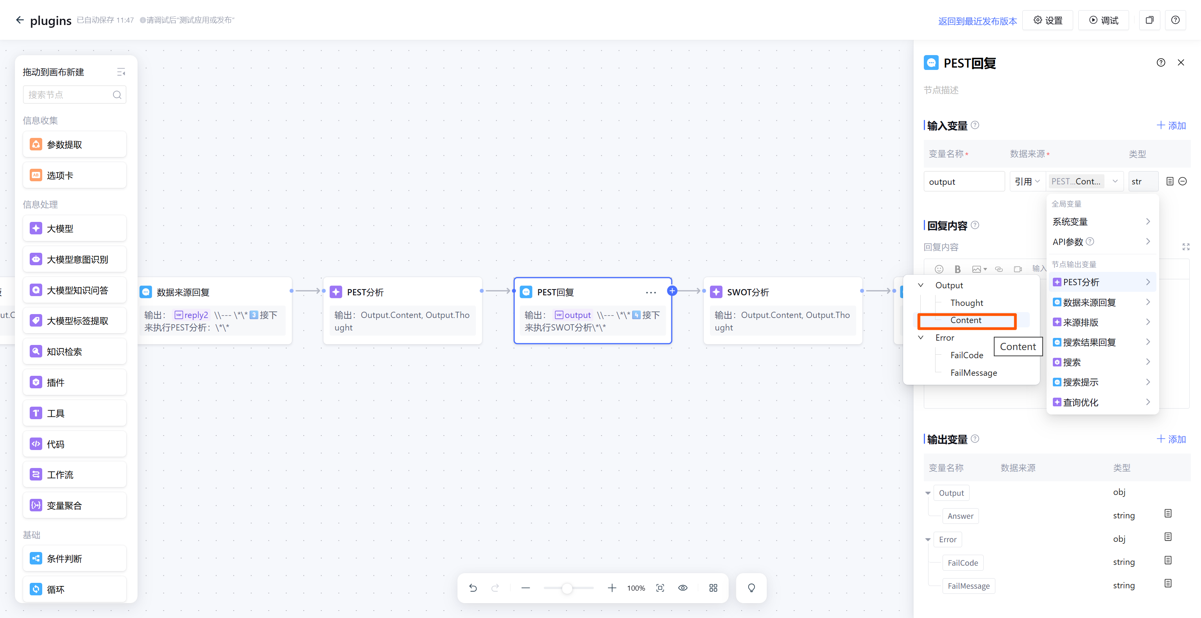Click the grid layout icon in bottom toolbar
This screenshot has height=618, width=1201.
tap(713, 588)
